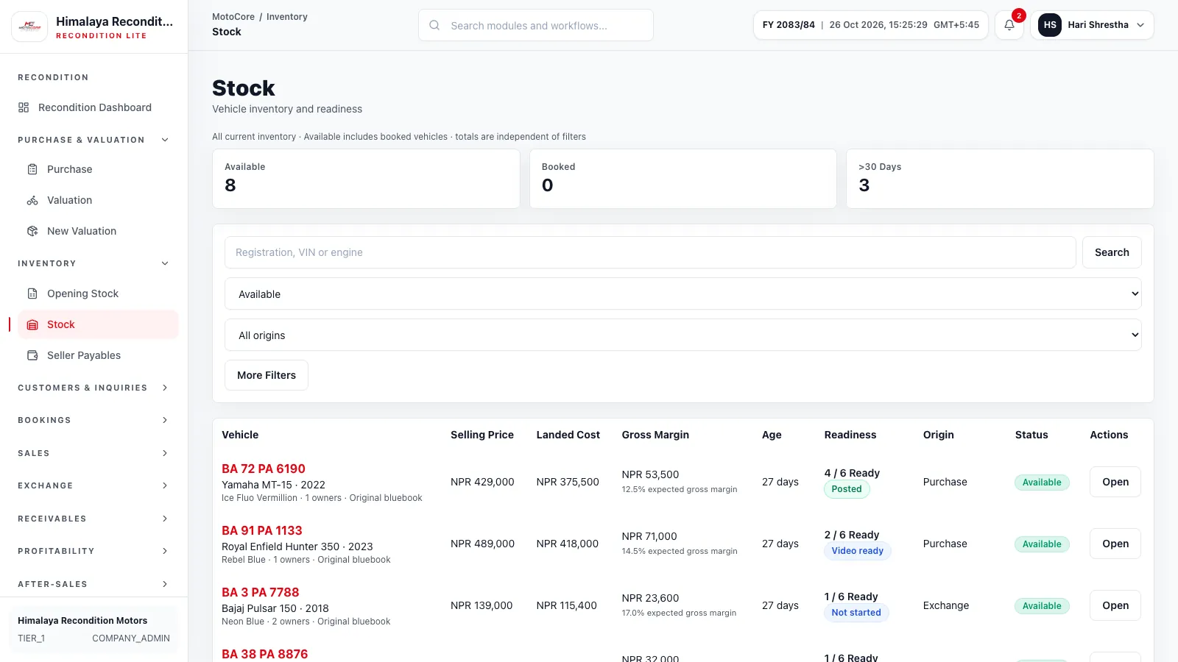
Task: Click the HS user avatar
Action: coord(1050,25)
